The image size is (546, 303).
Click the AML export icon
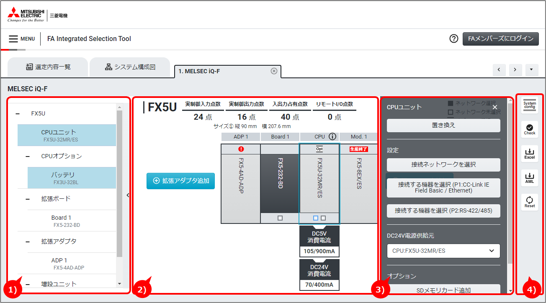pos(530,178)
